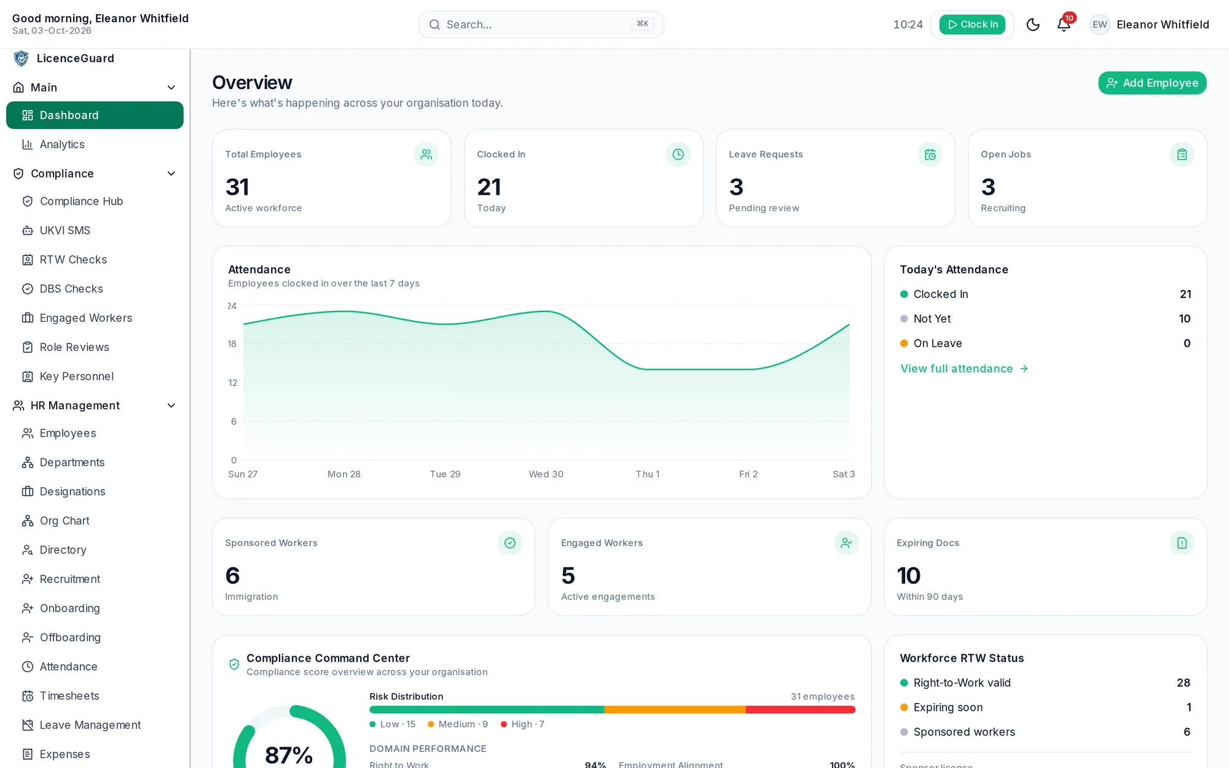Click the Clocked In clock icon
The image size is (1229, 768).
click(x=678, y=154)
